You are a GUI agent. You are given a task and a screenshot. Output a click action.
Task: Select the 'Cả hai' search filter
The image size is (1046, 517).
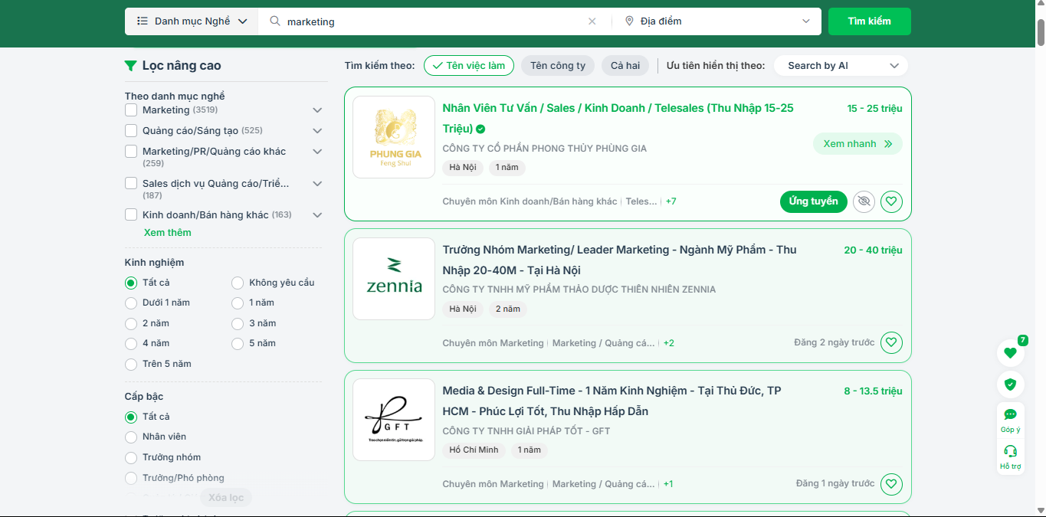625,66
